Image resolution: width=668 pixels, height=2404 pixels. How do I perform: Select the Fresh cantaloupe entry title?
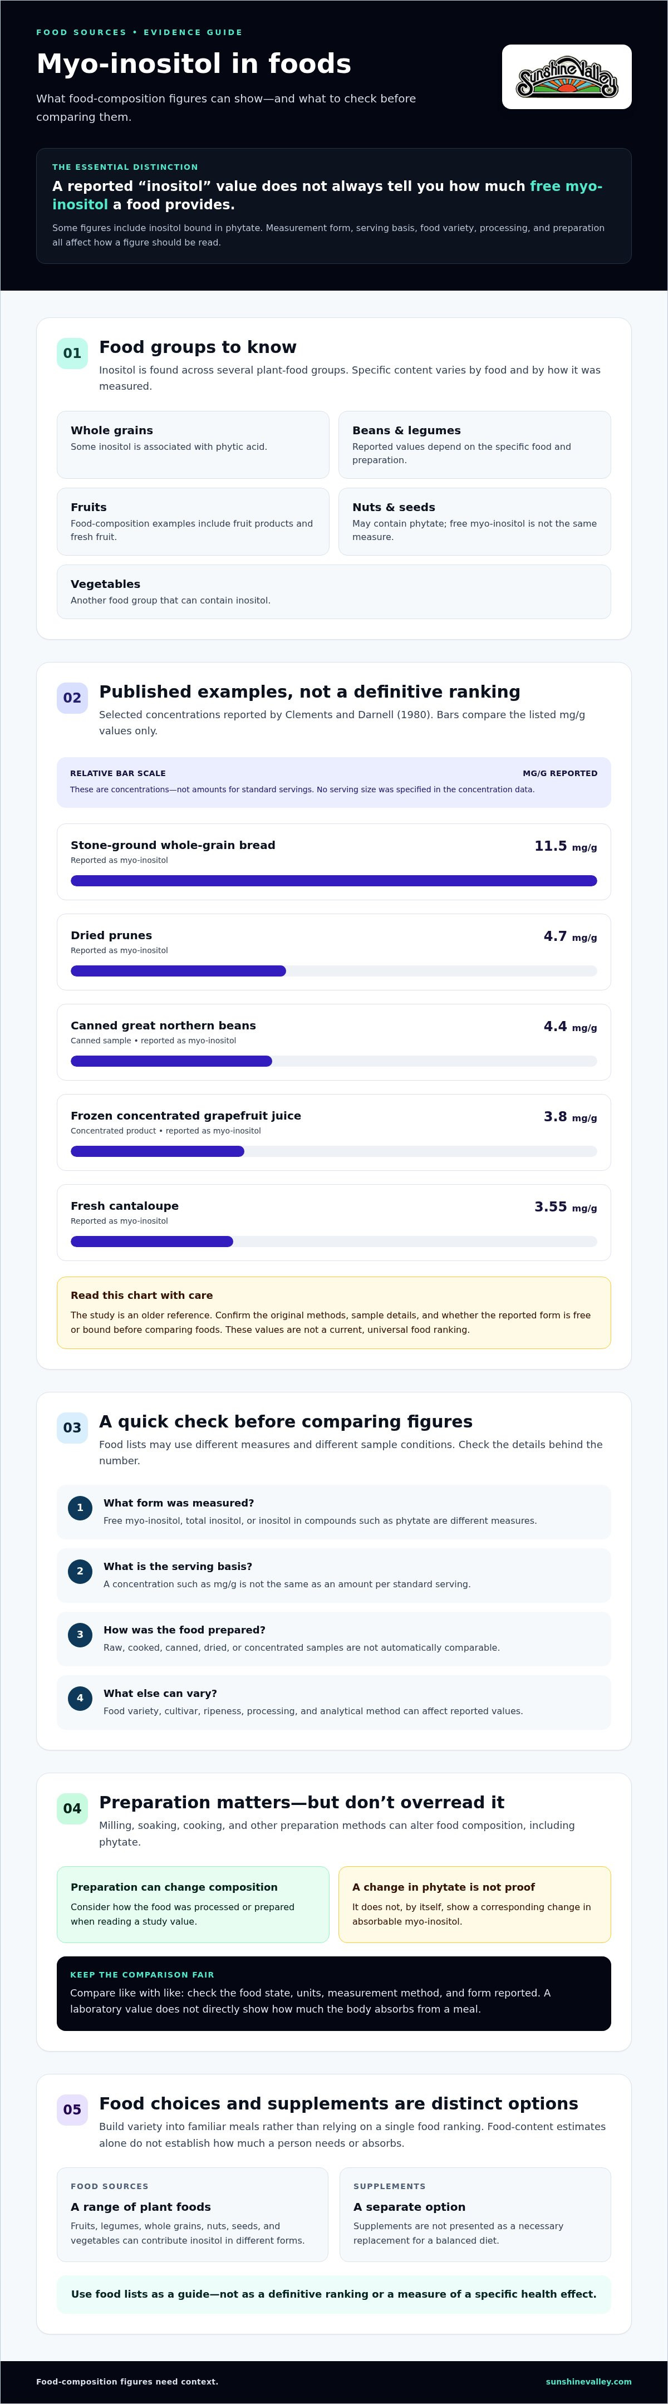[x=125, y=1206]
